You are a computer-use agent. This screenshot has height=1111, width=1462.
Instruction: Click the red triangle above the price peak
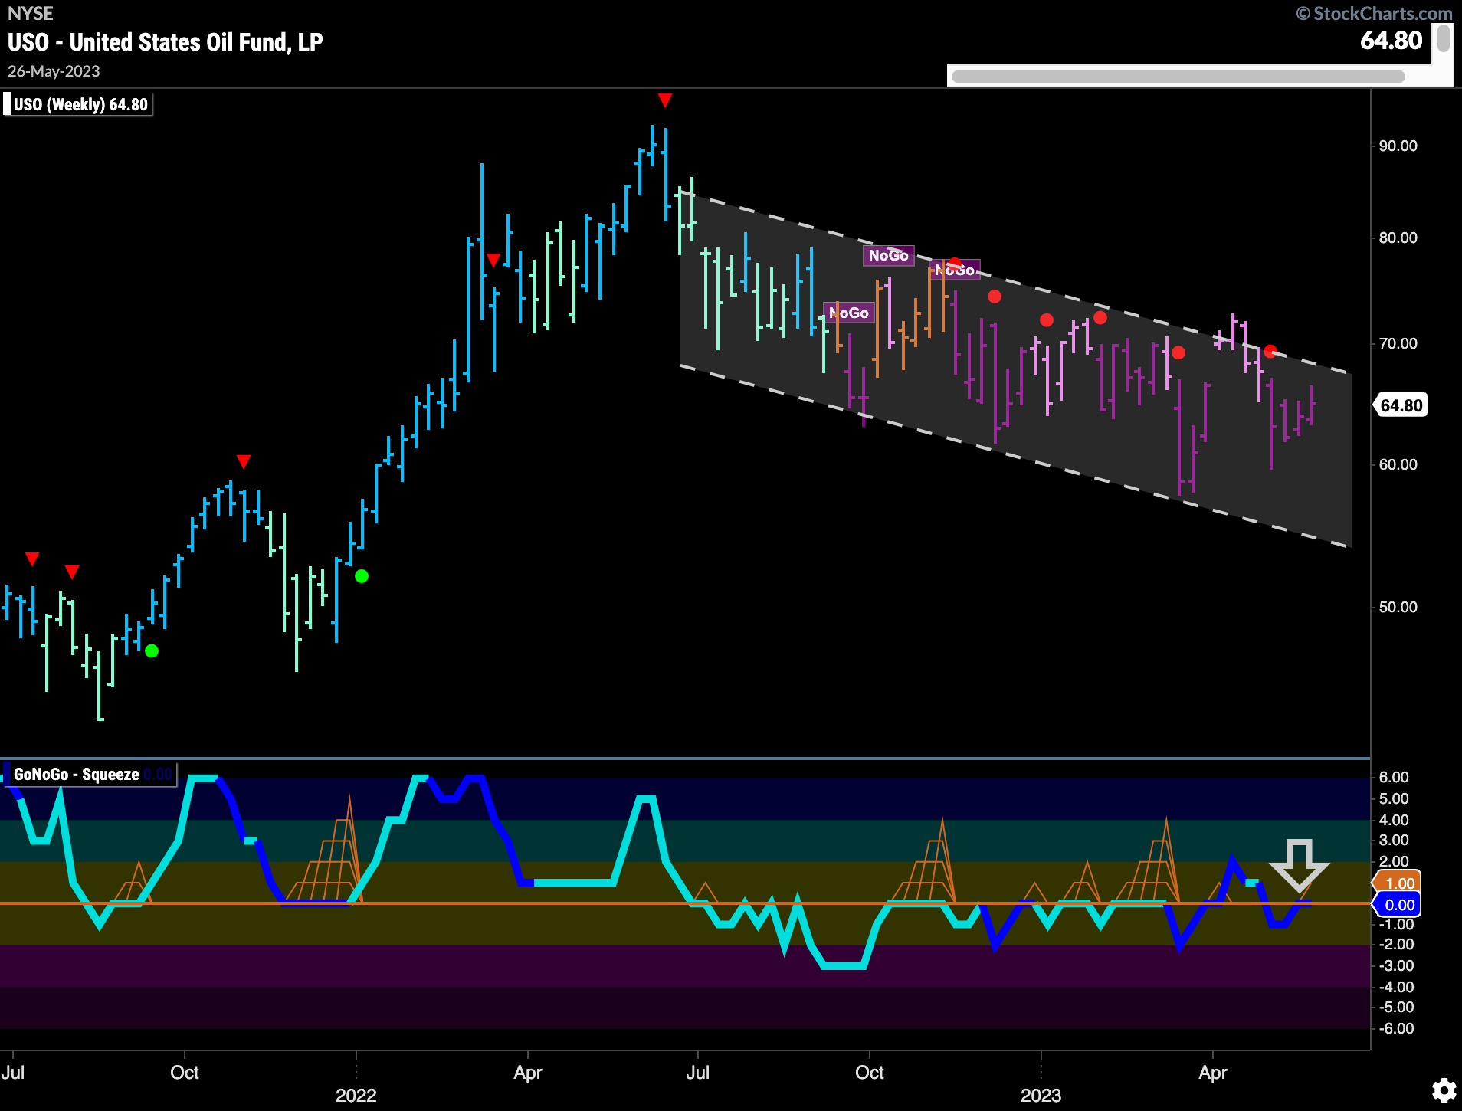665,100
